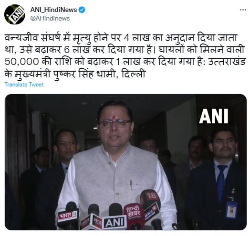Click the Bharat 24 microphone flag
Viewport: 250px width, 236px height.
(x=68, y=215)
